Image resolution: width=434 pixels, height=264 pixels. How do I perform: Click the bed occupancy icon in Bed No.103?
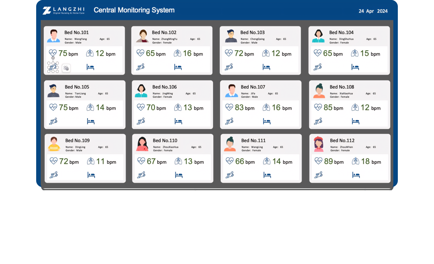(x=266, y=67)
